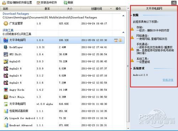Click size cell 825.62K
Screen dimensions: 178x131
click(x=64, y=23)
